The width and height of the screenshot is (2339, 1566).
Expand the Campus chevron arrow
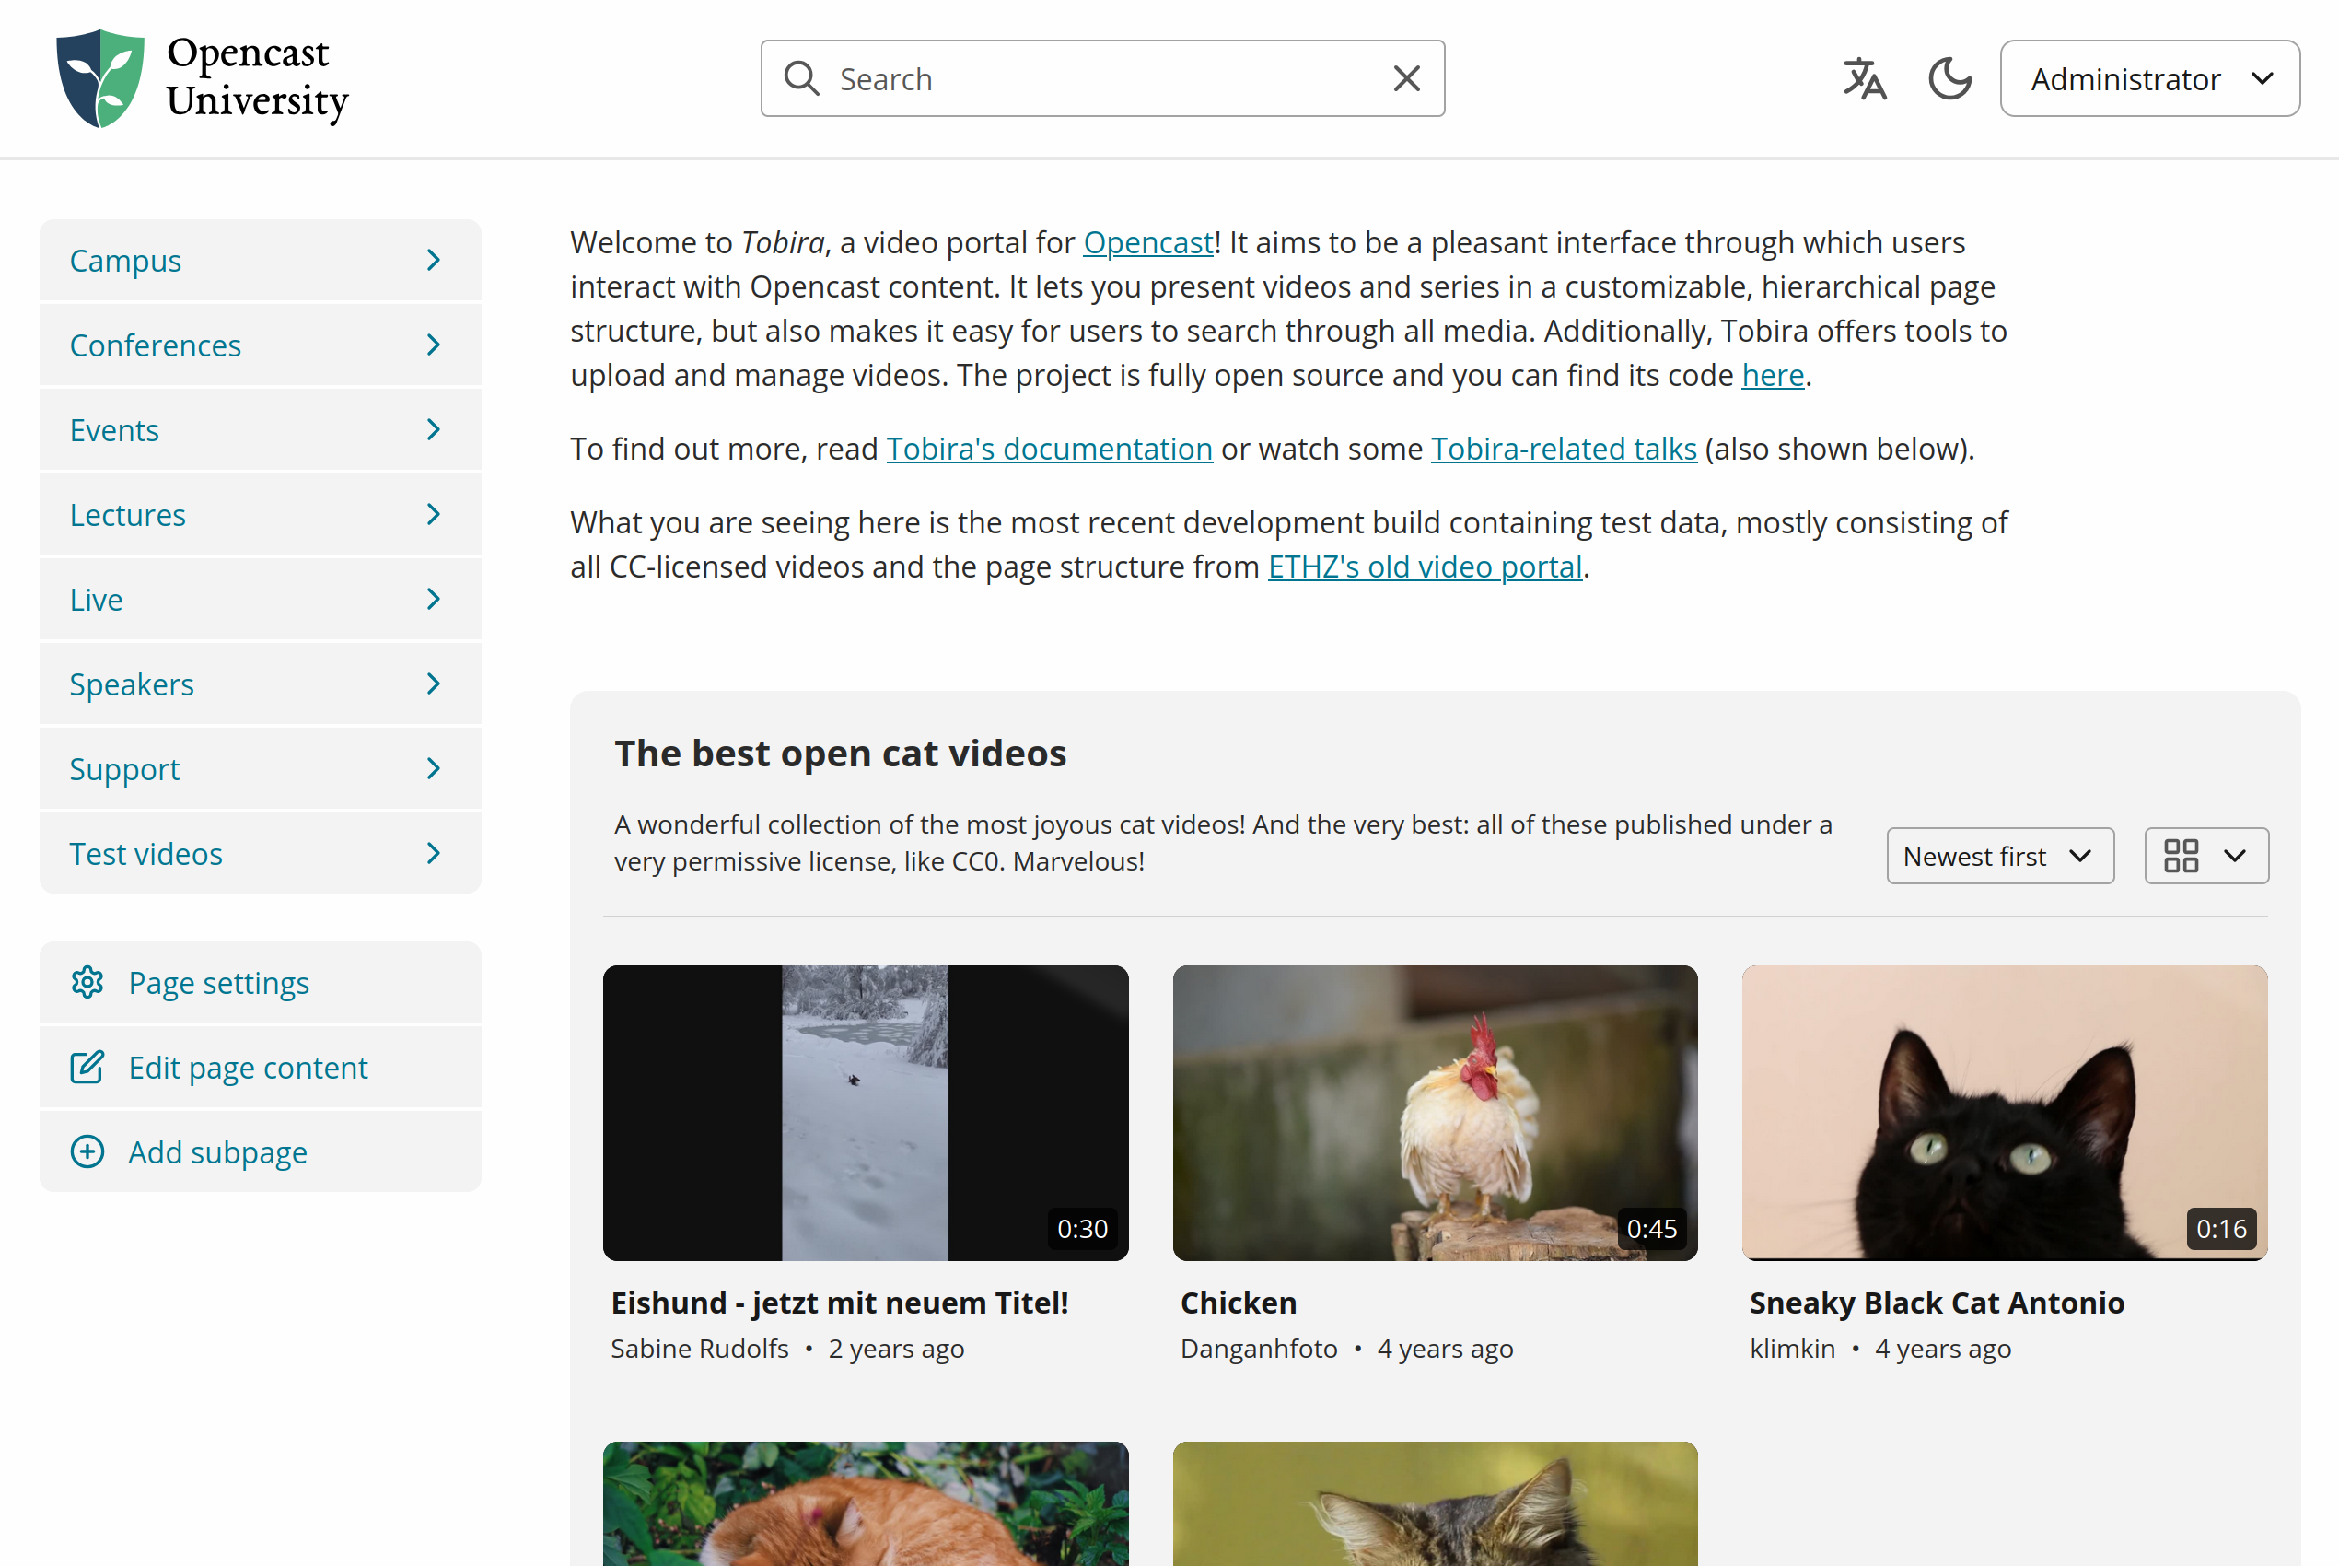tap(433, 261)
